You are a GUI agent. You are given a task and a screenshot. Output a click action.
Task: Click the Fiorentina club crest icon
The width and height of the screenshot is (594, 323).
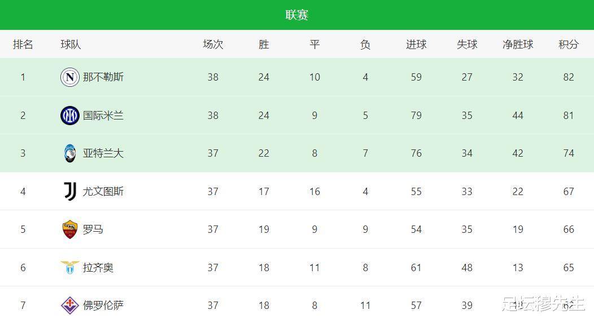[x=69, y=306]
